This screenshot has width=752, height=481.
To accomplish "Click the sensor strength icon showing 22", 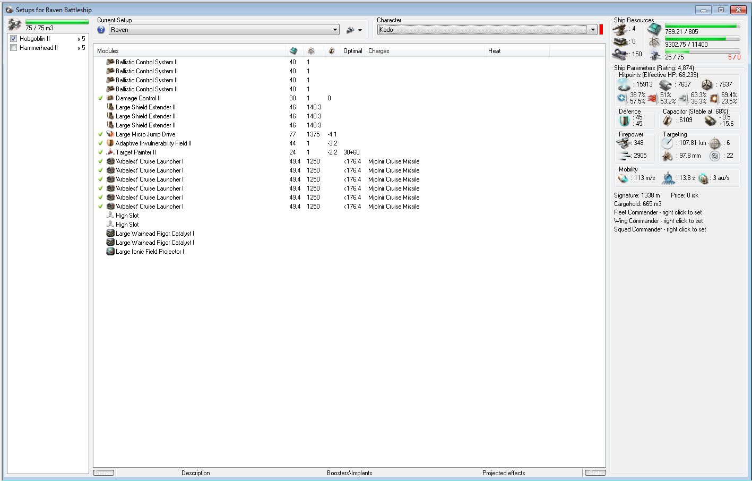I will [x=715, y=156].
